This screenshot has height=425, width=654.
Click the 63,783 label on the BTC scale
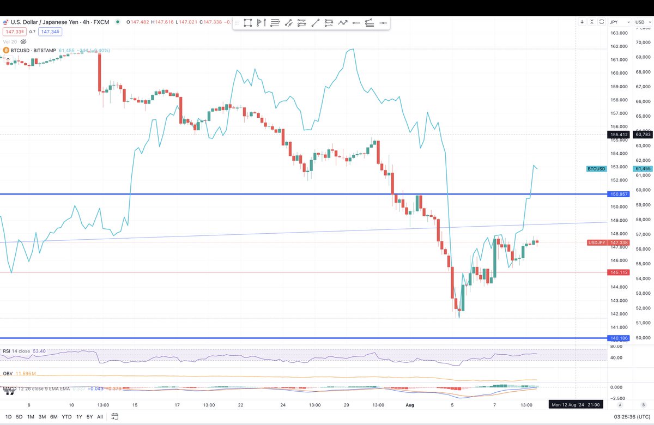[643, 134]
